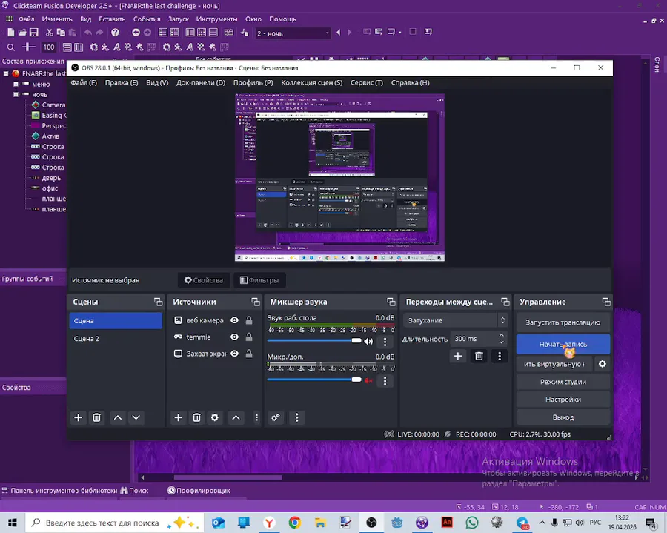The image size is (667, 533).
Task: Undock the Сцены panel
Action: point(159,302)
